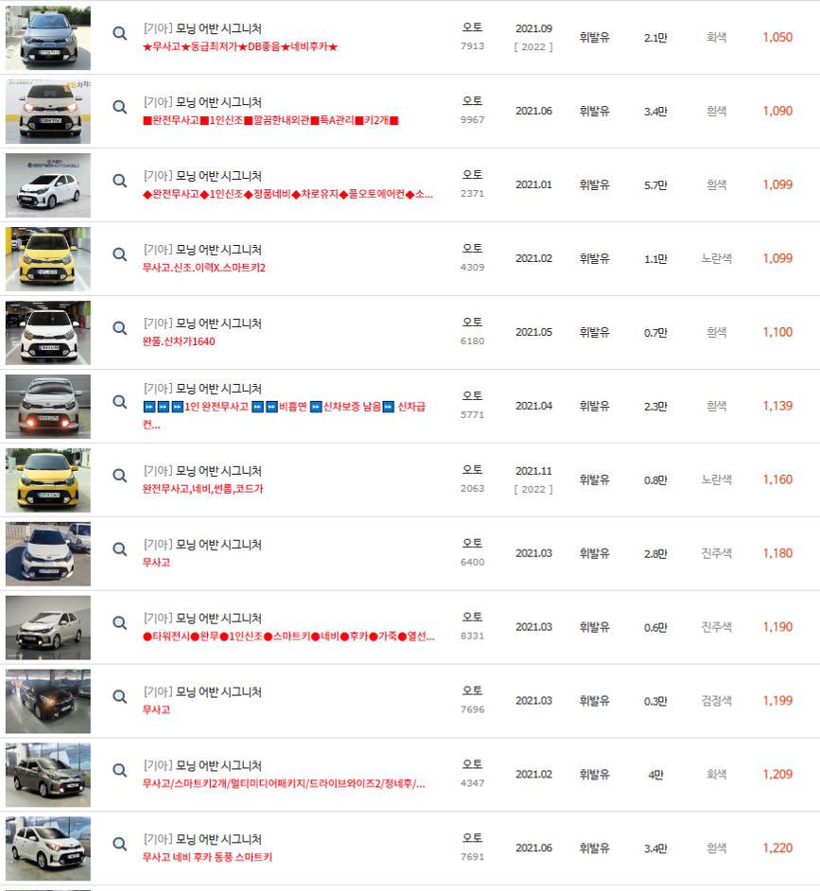Viewport: 820px width, 891px height.
Task: Click the description '무사고.신조.이력X.스마트키2'
Action: [203, 268]
